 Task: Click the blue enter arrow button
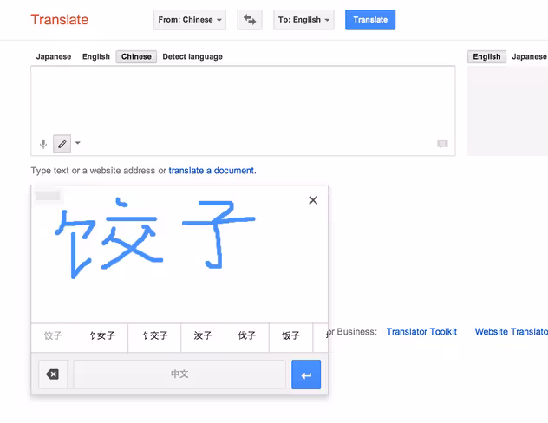pyautogui.click(x=306, y=374)
